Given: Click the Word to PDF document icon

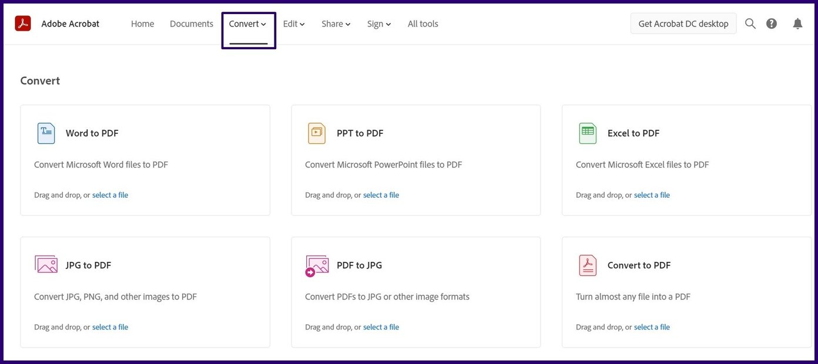Looking at the screenshot, I should pyautogui.click(x=46, y=133).
